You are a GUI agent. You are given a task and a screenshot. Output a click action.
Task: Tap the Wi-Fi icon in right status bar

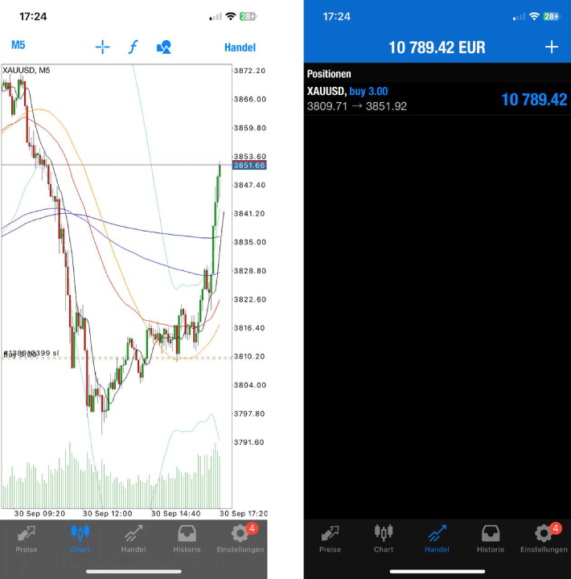click(534, 16)
